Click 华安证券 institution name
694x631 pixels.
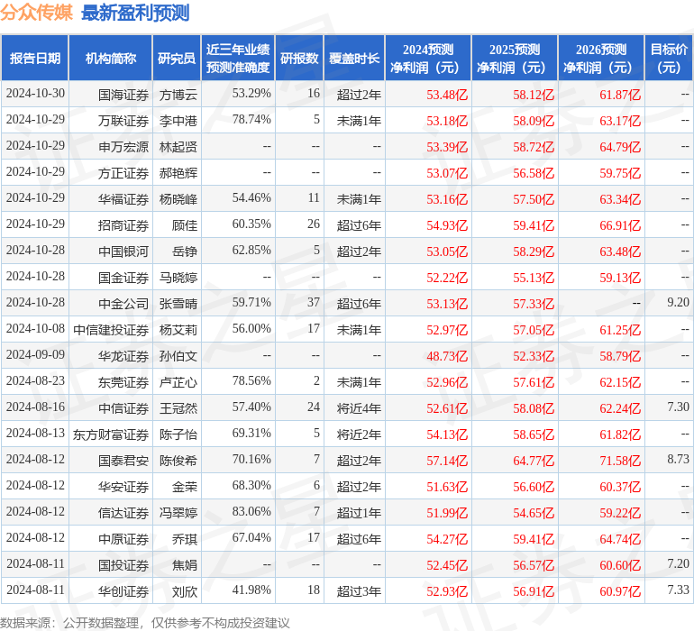[x=123, y=487]
